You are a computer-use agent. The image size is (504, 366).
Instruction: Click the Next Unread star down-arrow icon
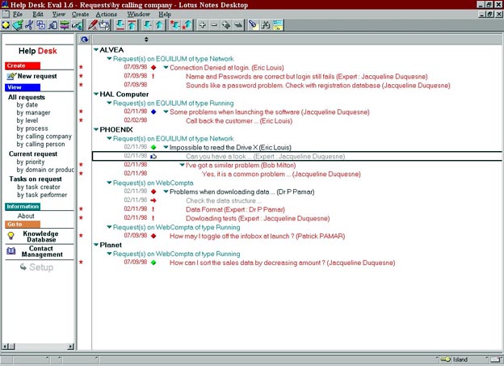(174, 25)
